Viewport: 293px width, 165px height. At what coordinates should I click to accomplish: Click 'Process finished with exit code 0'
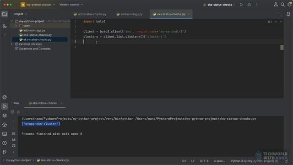[52, 134]
